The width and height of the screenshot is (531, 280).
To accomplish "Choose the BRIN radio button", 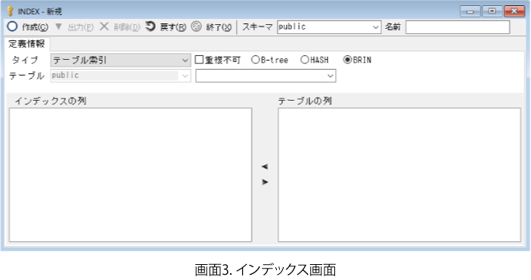I will tap(347, 60).
